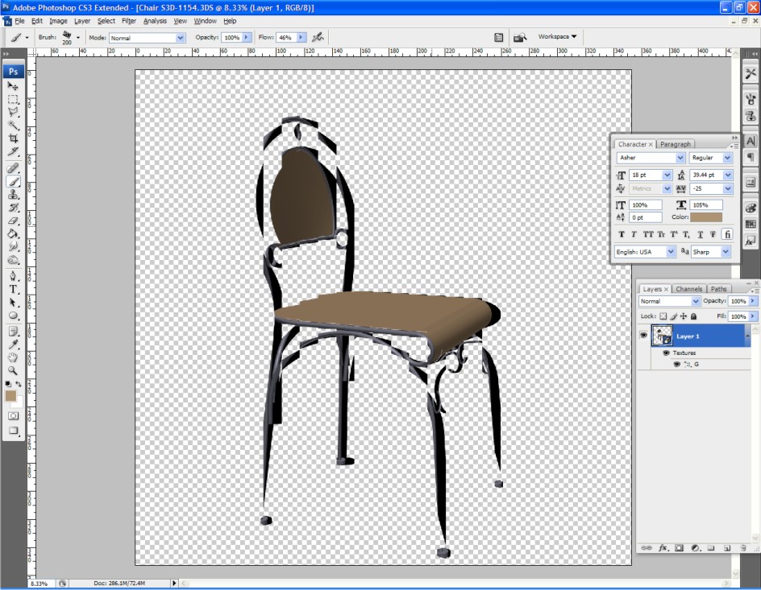Hide Layer 1 using its eye icon
This screenshot has height=590, width=761.
pyautogui.click(x=643, y=335)
